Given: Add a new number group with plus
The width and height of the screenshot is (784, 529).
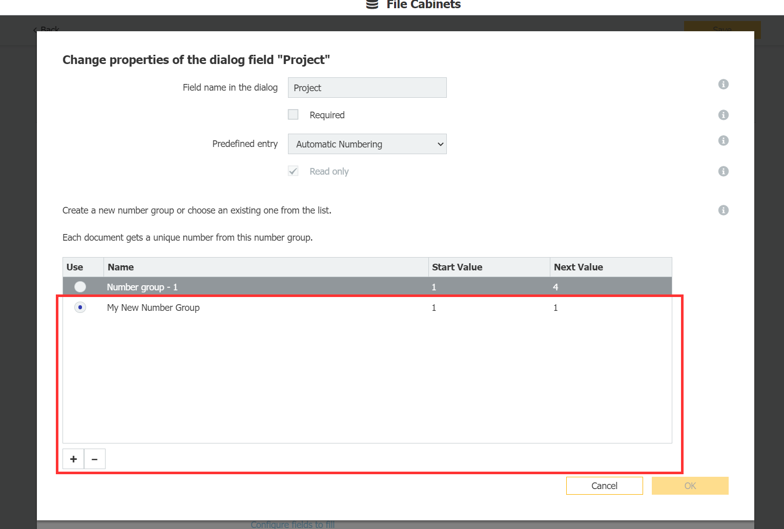Looking at the screenshot, I should (x=73, y=459).
